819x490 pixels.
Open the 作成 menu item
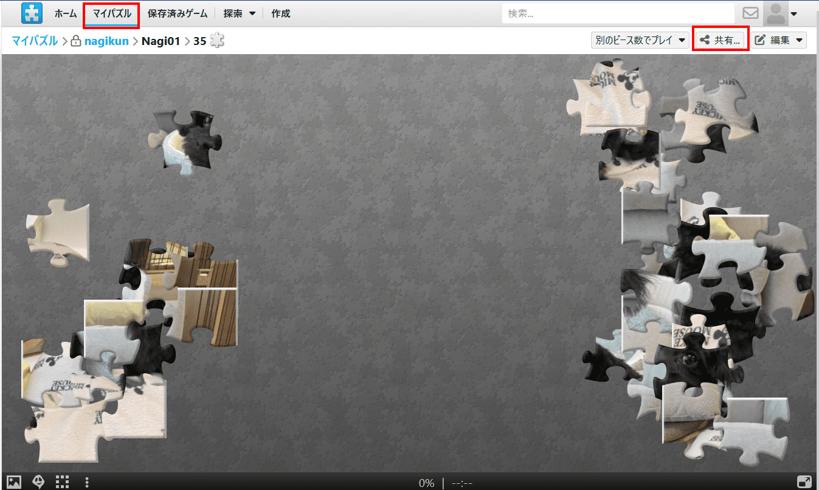281,13
